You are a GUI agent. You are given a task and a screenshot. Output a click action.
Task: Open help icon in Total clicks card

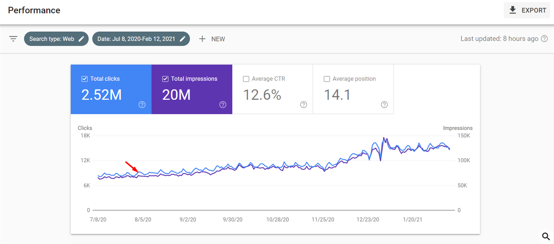pyautogui.click(x=142, y=105)
